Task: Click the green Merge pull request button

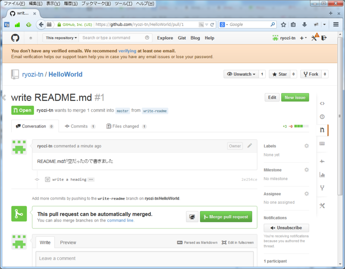Action: point(226,217)
